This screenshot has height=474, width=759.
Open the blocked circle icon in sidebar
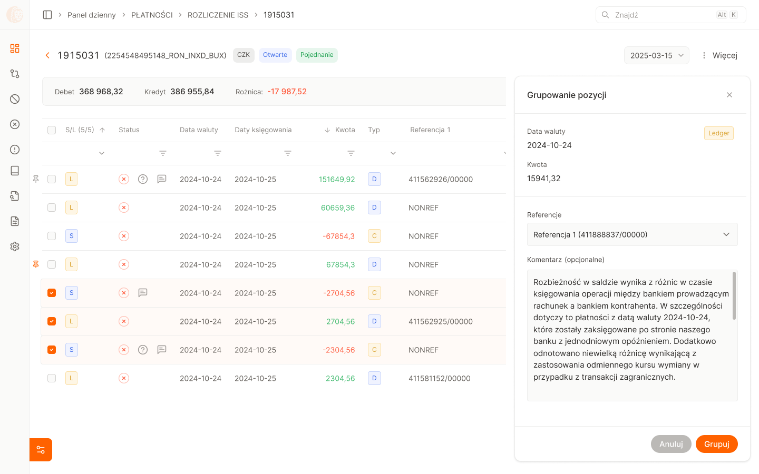pyautogui.click(x=15, y=99)
